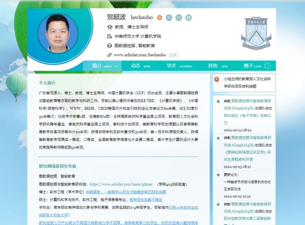The height and width of the screenshot is (225, 305).
Task: Click the bullet dot beside 更新论文 item
Action: 218,175
